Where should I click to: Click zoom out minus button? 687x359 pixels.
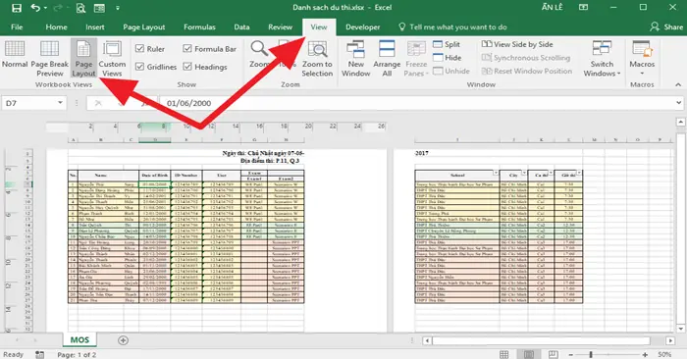coord(570,355)
